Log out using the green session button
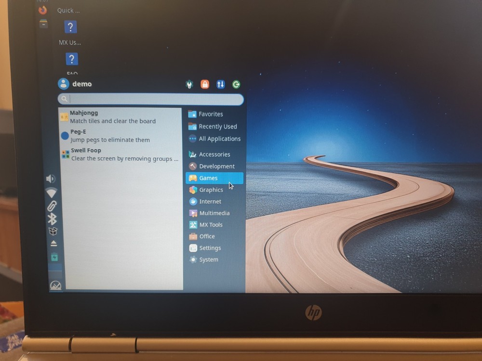 (236, 84)
